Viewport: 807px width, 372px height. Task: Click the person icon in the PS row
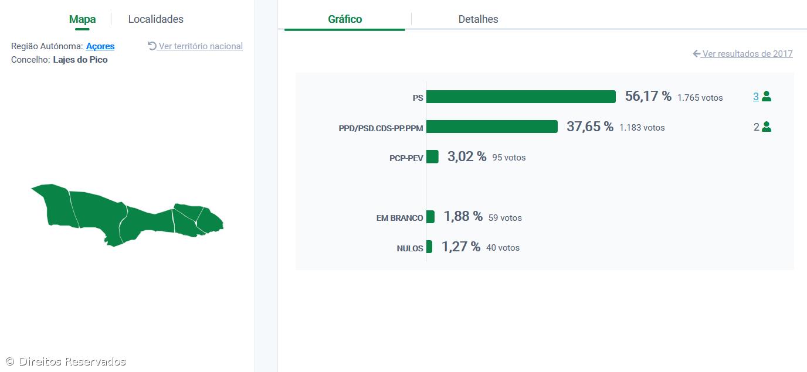point(767,97)
